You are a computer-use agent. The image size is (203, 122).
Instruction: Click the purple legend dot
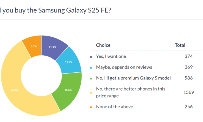coord(91,57)
